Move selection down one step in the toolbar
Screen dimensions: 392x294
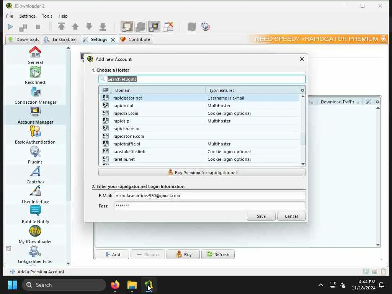click(89, 26)
